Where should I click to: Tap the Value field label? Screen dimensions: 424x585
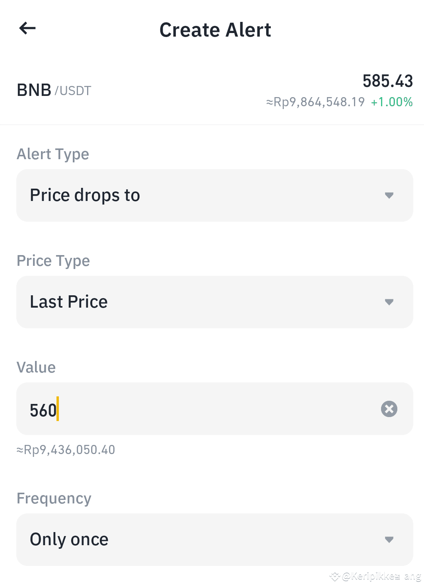36,367
